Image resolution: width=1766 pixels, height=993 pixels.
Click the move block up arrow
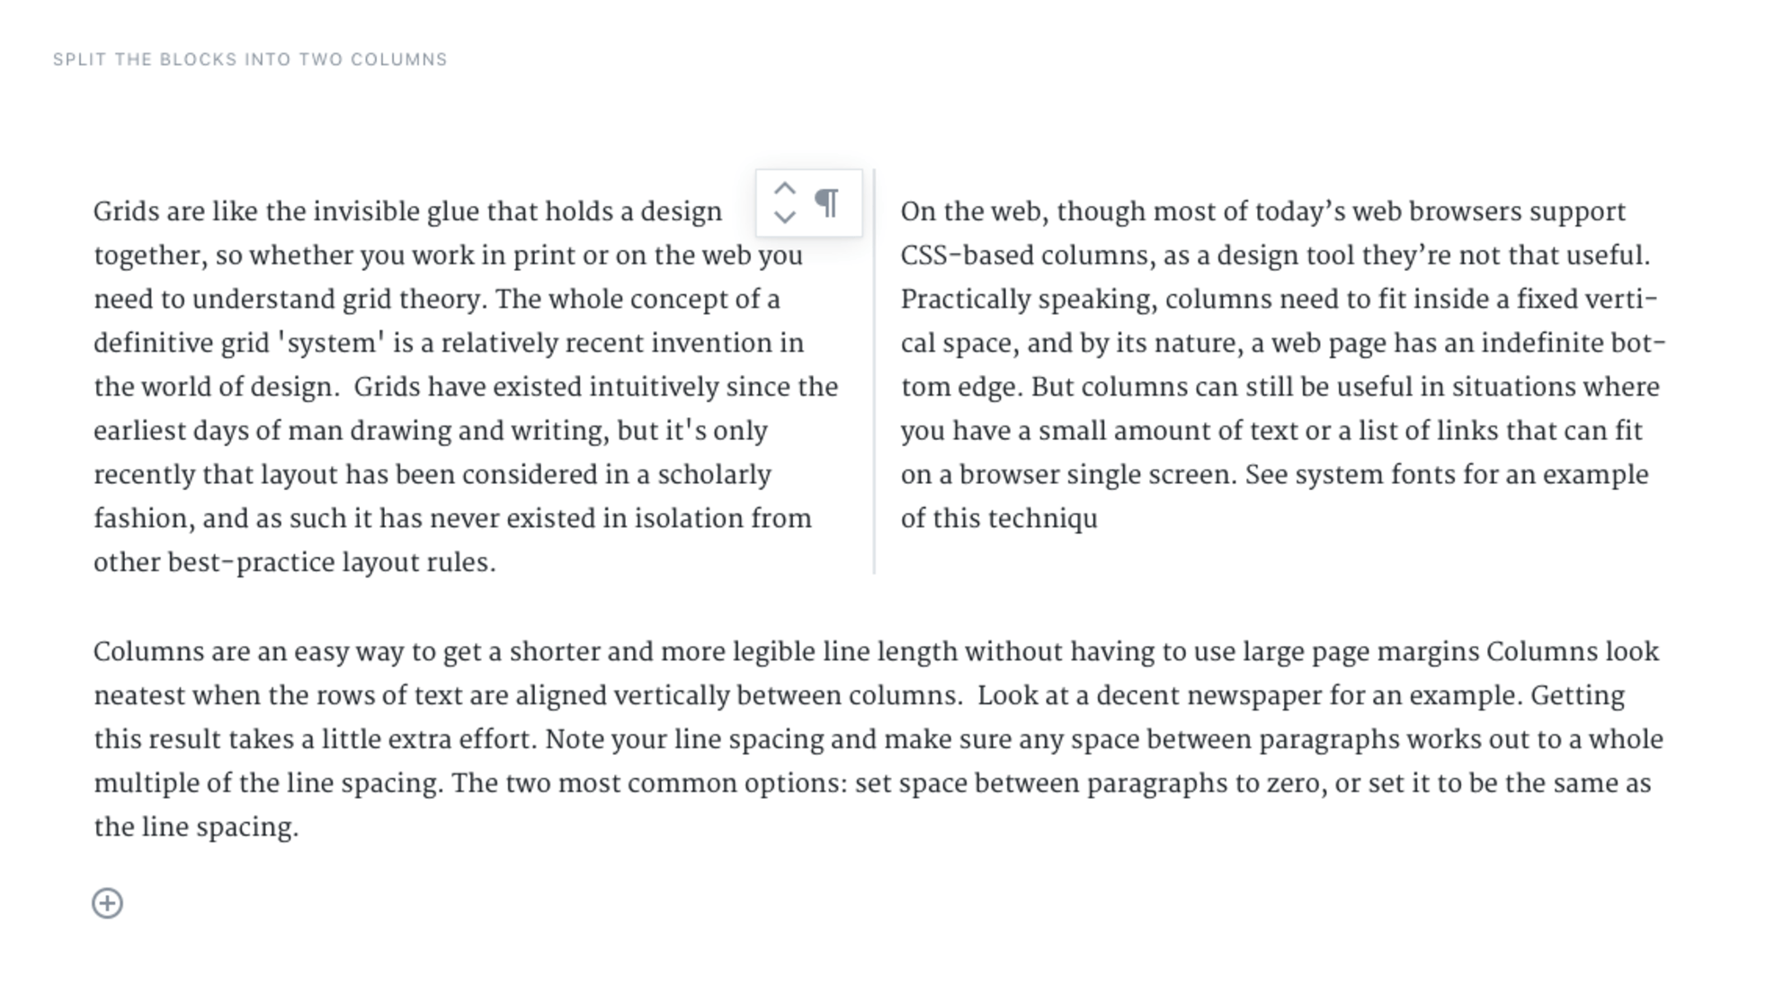click(x=784, y=189)
